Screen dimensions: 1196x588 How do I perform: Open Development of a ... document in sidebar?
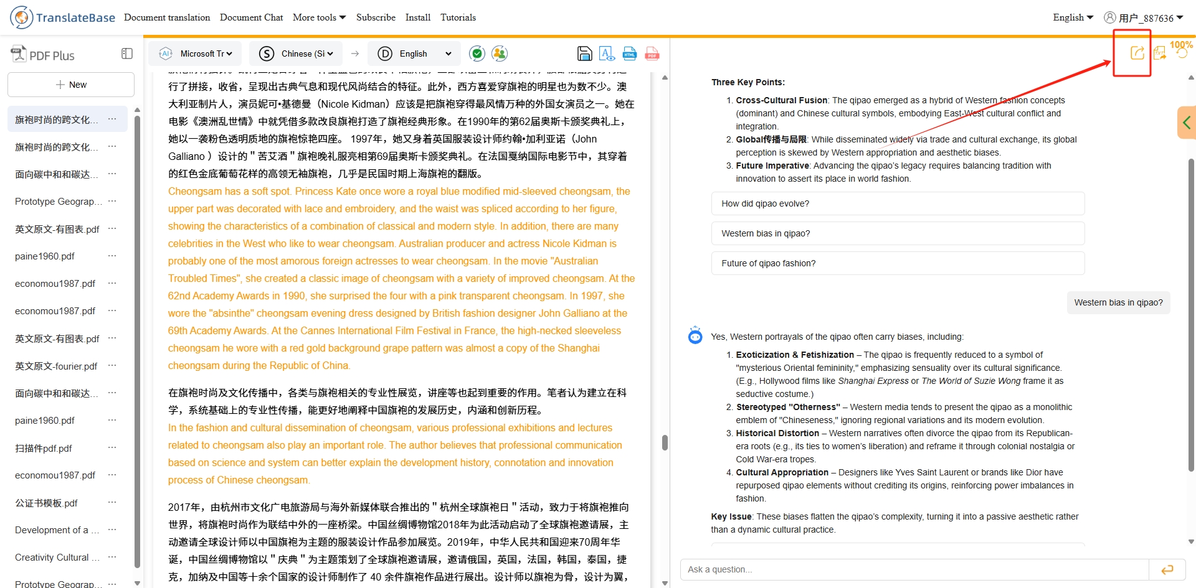[x=57, y=530]
